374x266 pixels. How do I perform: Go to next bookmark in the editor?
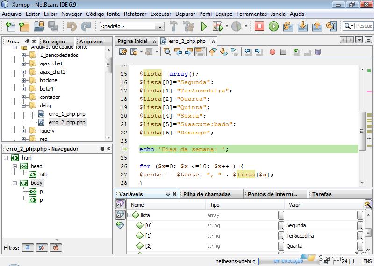point(223,52)
